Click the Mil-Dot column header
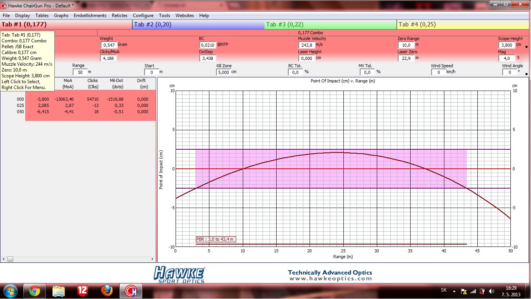The height and width of the screenshot is (299, 531). pyautogui.click(x=117, y=84)
